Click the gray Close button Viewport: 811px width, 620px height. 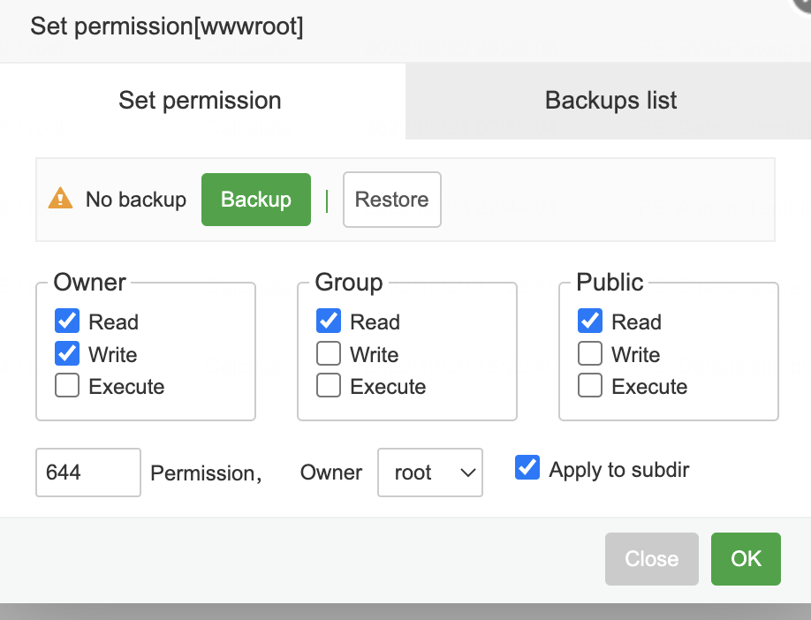[651, 558]
